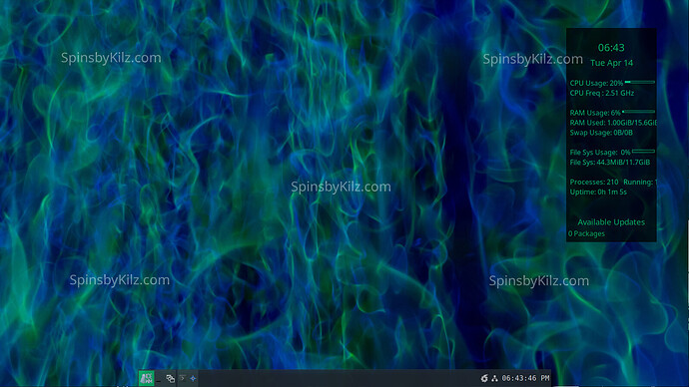689x387 pixels.
Task: Click the Processes 210 text
Action: (x=594, y=183)
